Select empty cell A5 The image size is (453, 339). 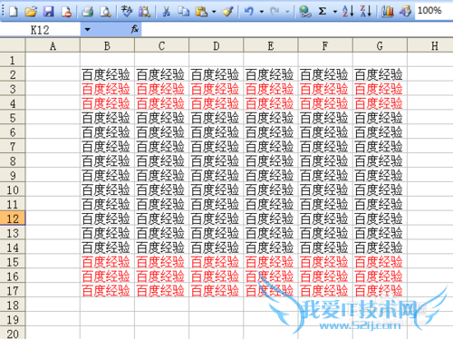pyautogui.click(x=53, y=118)
